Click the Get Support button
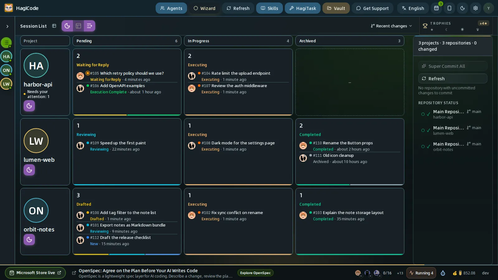The height and width of the screenshot is (280, 498). pyautogui.click(x=373, y=8)
